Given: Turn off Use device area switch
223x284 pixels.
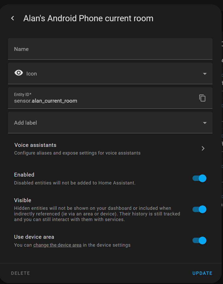Looking at the screenshot, I should [x=199, y=241].
